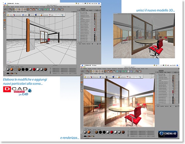Expand the root Demo object in the rendered window's object tree
This screenshot has height=144, width=185.
(x=157, y=74)
